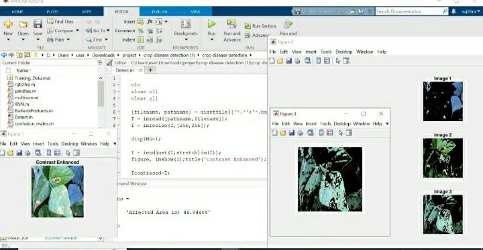This screenshot has height=250, width=483.
Task: Open the sujithra account dropdown
Action: pyautogui.click(x=471, y=11)
